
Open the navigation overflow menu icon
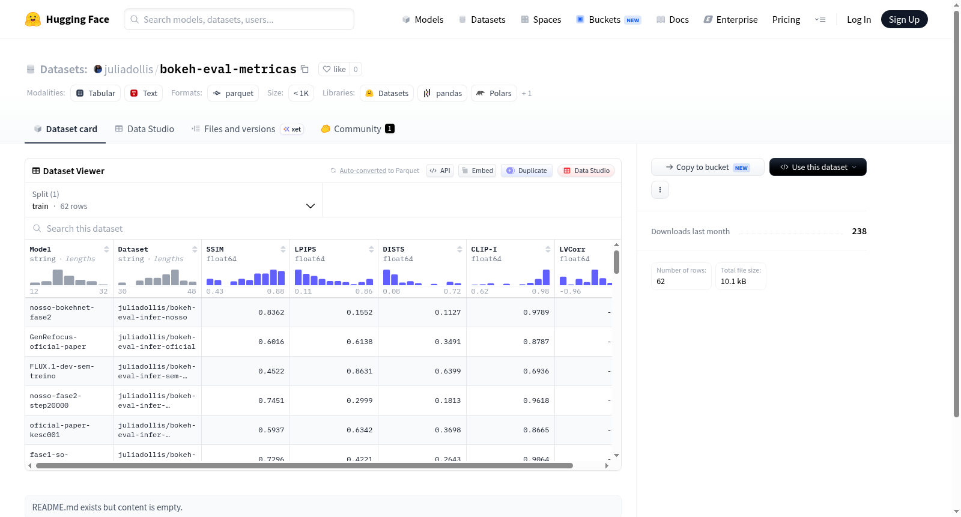[820, 19]
